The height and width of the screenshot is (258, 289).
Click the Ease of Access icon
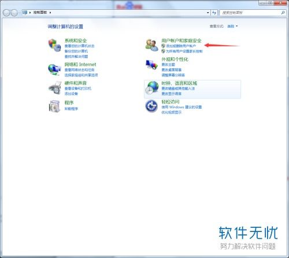[151, 106]
